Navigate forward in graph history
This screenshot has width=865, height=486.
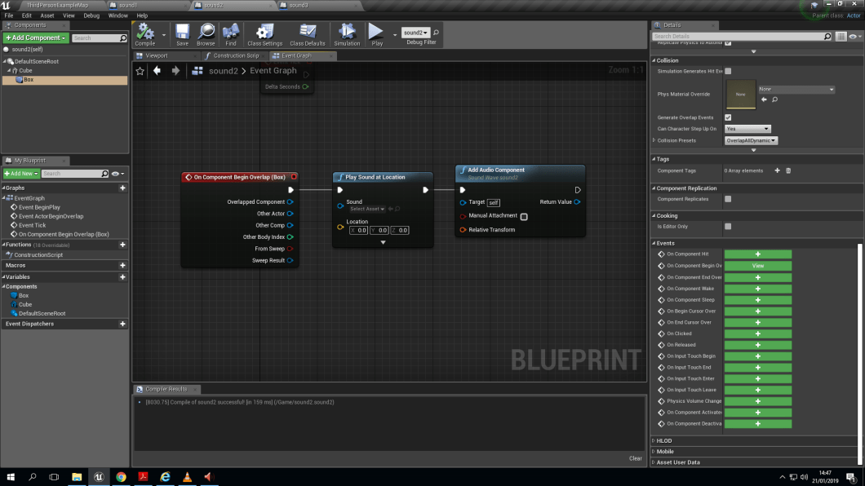point(175,70)
